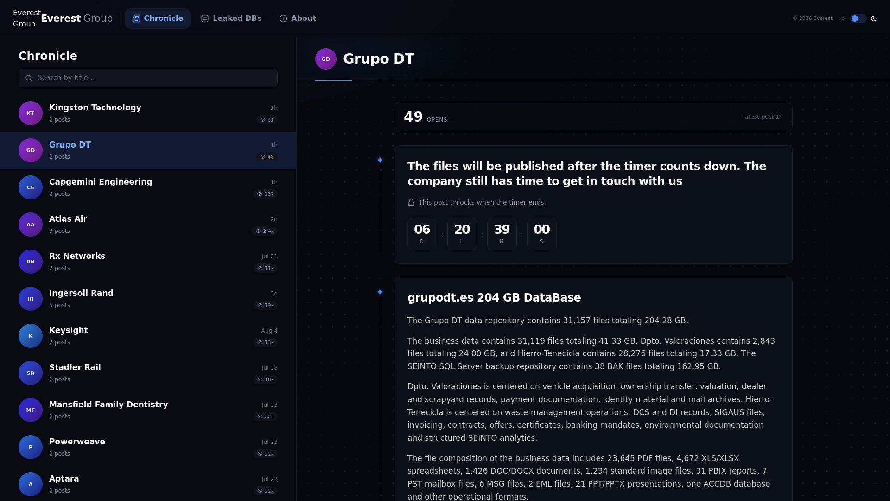
Task: Open the Ingersoll Rand entry
Action: point(148,299)
